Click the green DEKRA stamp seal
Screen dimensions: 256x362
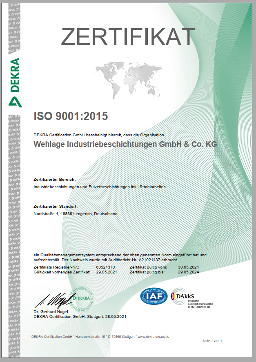point(82,299)
